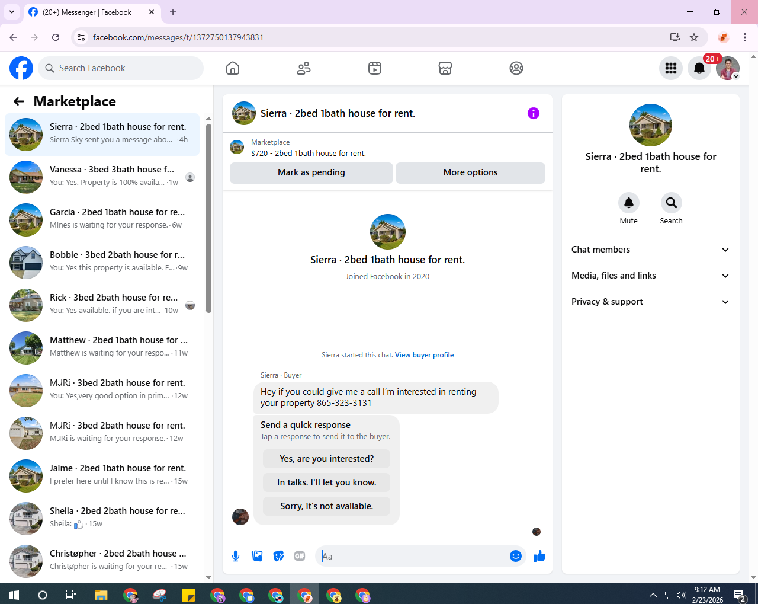Send quick reply Yes, are you interested?
Image resolution: width=758 pixels, height=604 pixels.
point(327,459)
